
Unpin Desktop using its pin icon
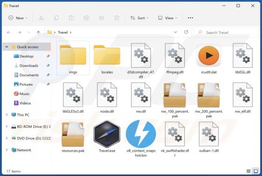click(x=48, y=56)
